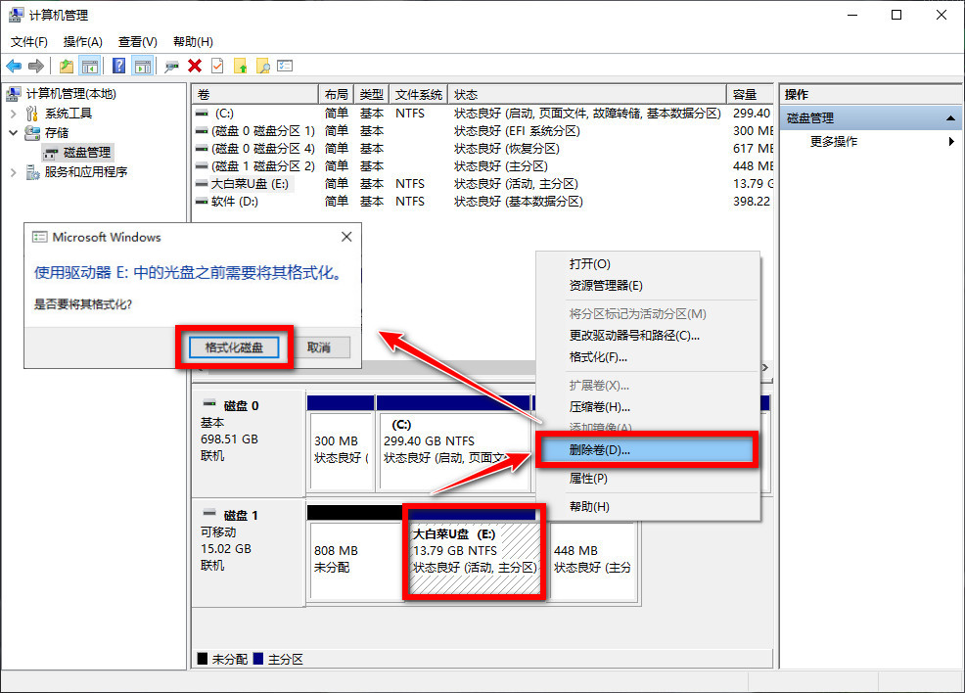Click the Forward navigation arrow icon
965x693 pixels.
click(x=35, y=66)
